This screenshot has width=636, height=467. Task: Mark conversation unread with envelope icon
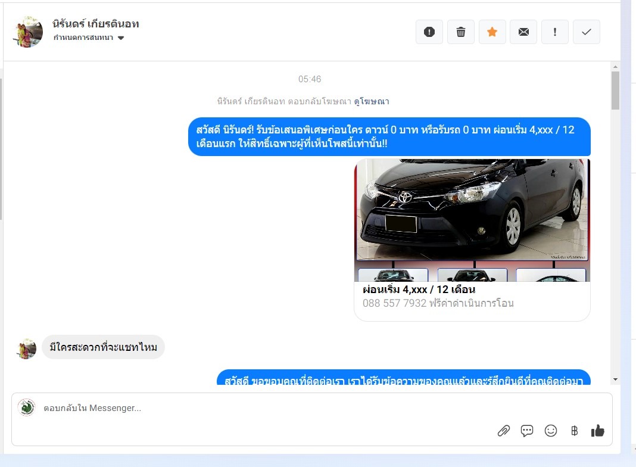tap(523, 32)
